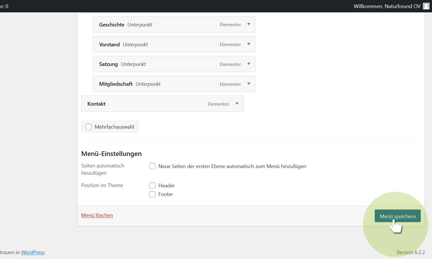The width and height of the screenshot is (432, 259).
Task: Click Elementor label in Satzung row
Action: tap(230, 64)
